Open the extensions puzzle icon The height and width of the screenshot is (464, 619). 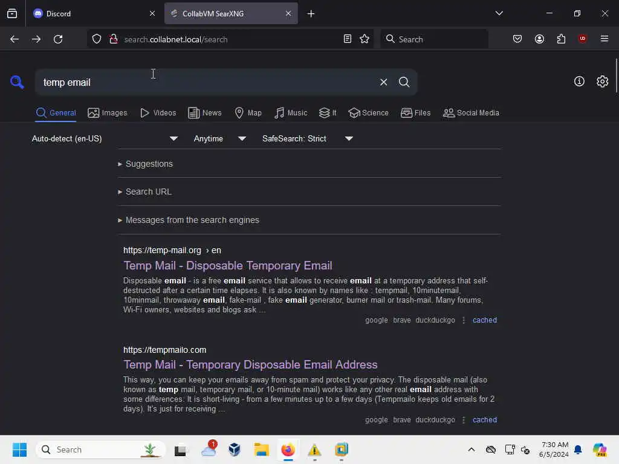coord(561,39)
